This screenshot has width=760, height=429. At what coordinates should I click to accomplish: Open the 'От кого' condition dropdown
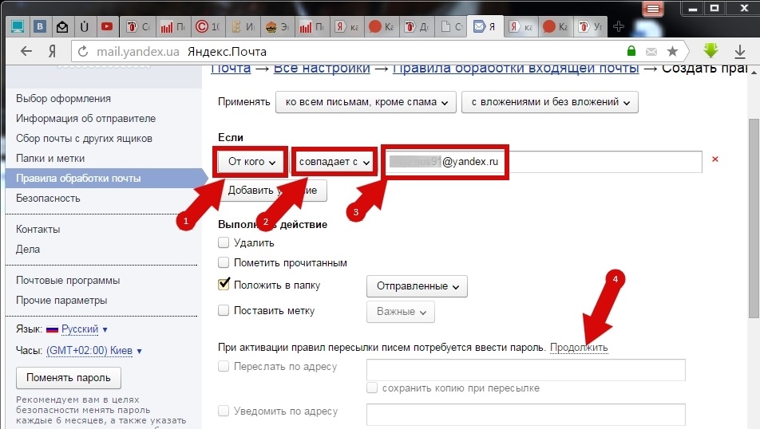tap(251, 162)
